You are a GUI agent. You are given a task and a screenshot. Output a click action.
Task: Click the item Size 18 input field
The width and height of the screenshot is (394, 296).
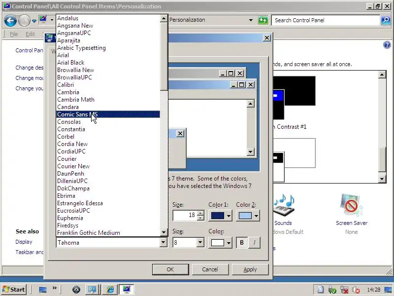[185, 215]
